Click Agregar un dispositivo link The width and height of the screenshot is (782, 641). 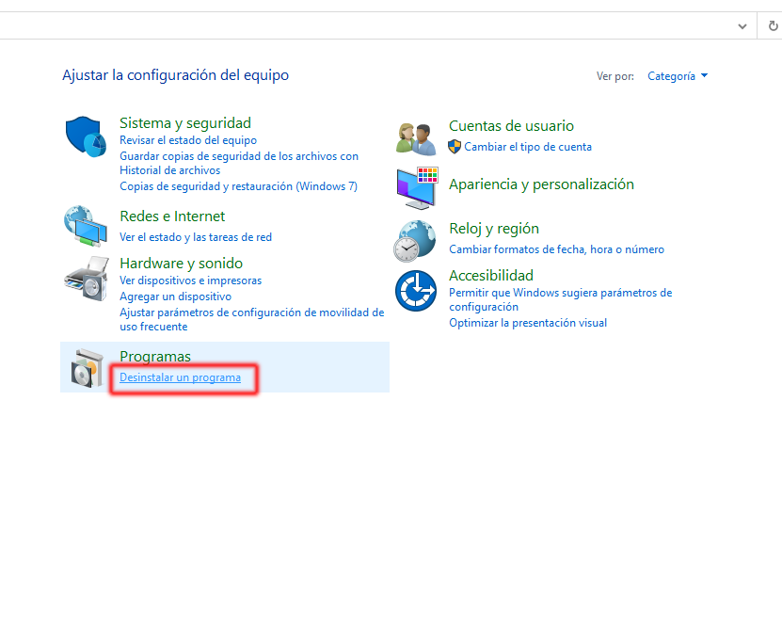pyautogui.click(x=176, y=296)
